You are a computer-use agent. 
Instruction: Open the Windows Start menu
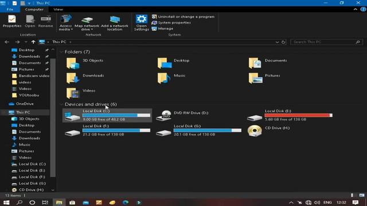(6, 202)
